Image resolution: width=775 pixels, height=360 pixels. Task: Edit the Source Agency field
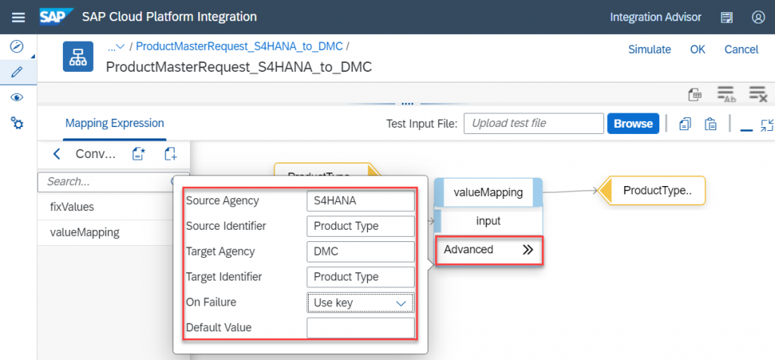[x=360, y=200]
